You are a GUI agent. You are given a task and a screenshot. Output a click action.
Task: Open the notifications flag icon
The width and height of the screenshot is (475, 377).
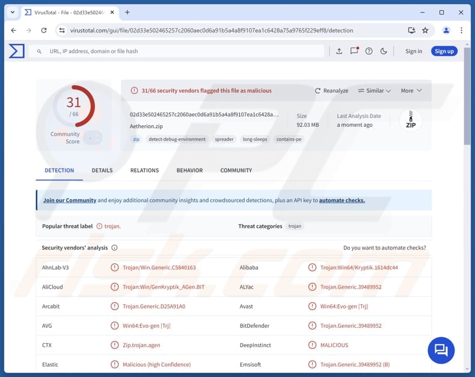(x=354, y=51)
